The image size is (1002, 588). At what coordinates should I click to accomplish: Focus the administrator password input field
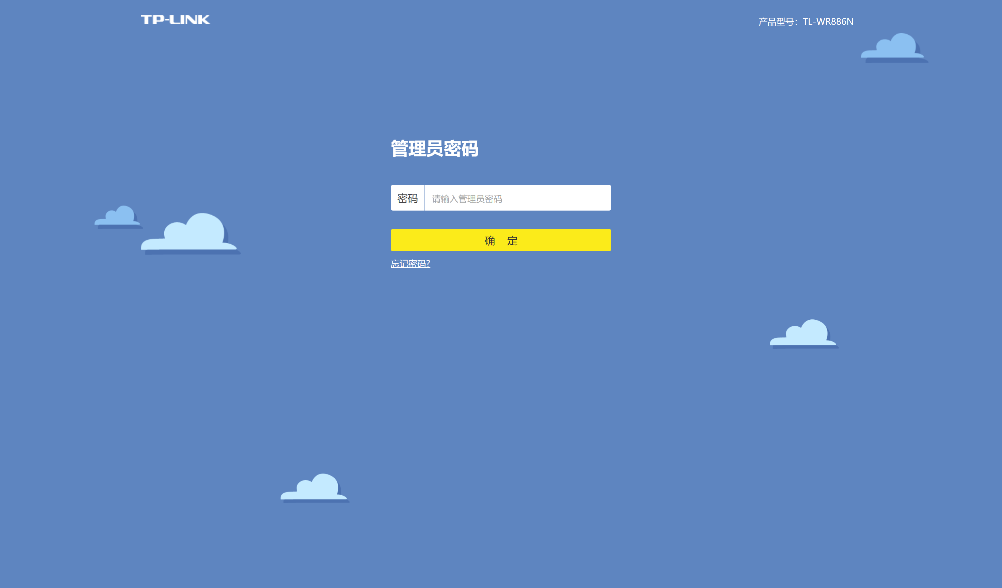(518, 198)
